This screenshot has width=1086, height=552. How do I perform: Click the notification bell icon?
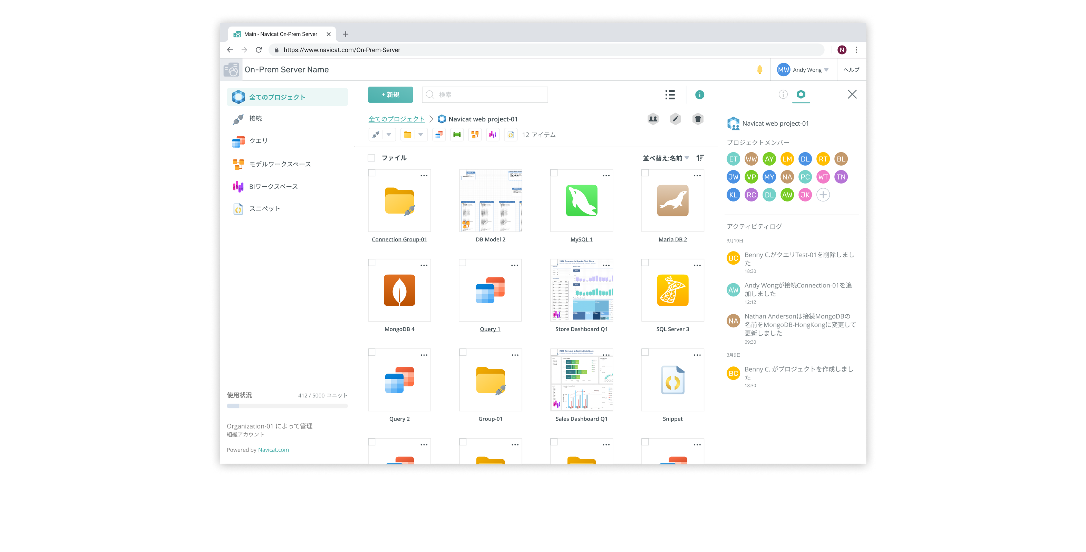pyautogui.click(x=759, y=70)
